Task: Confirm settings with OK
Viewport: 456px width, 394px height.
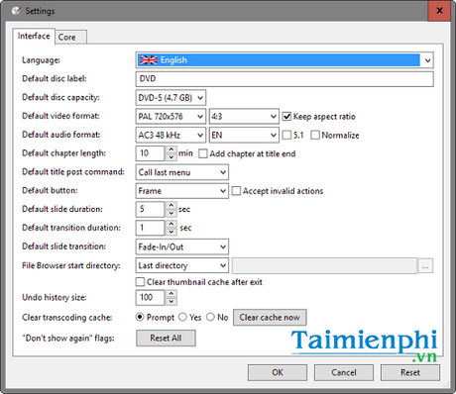Action: click(278, 372)
